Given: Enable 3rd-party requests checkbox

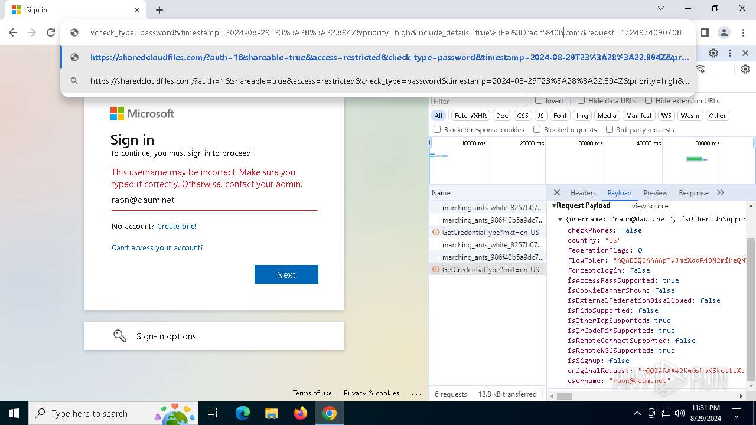Looking at the screenshot, I should click(609, 129).
